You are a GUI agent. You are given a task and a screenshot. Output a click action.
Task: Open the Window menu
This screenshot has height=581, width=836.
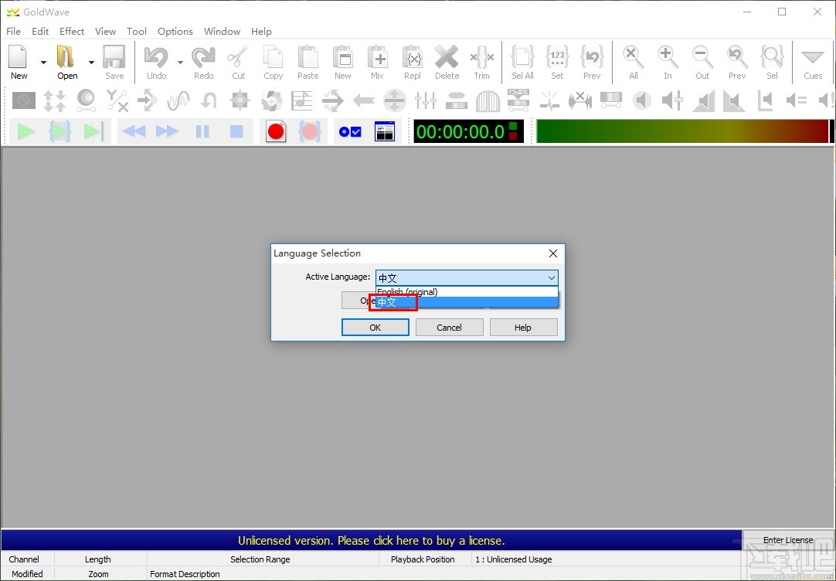[x=222, y=32]
